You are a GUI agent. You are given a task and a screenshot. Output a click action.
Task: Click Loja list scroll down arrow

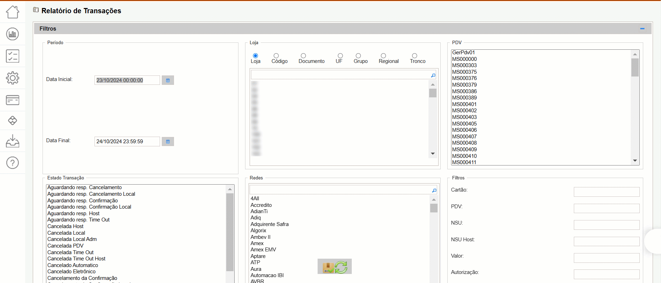tap(433, 154)
